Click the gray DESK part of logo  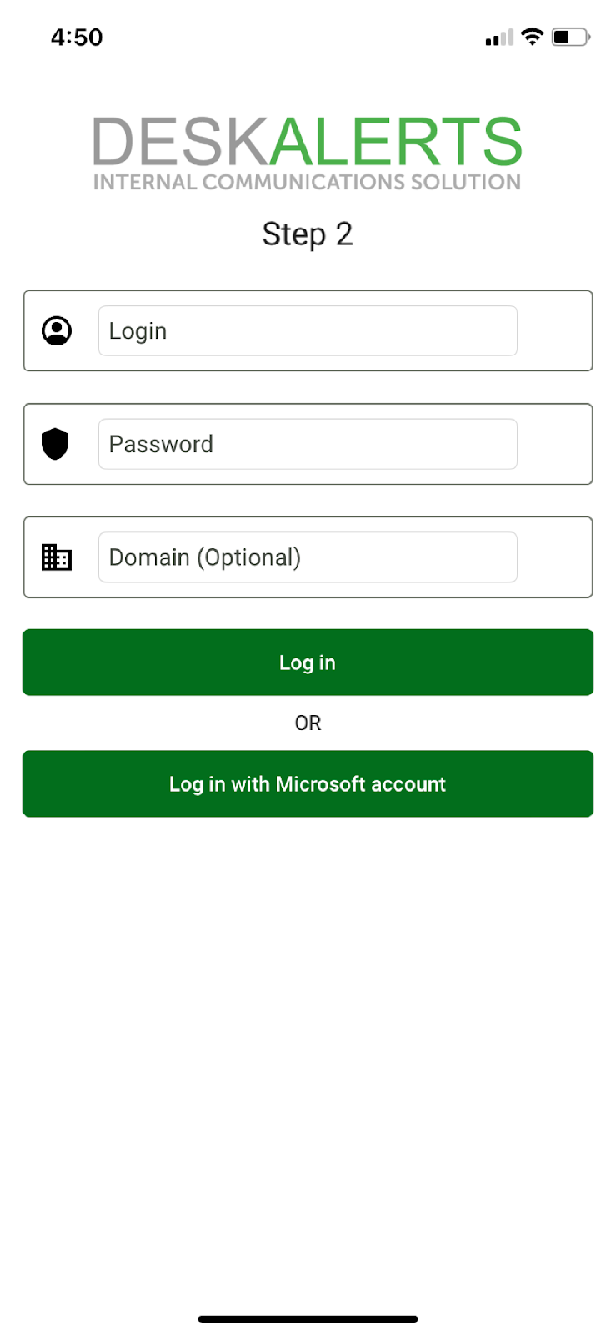pyautogui.click(x=179, y=142)
